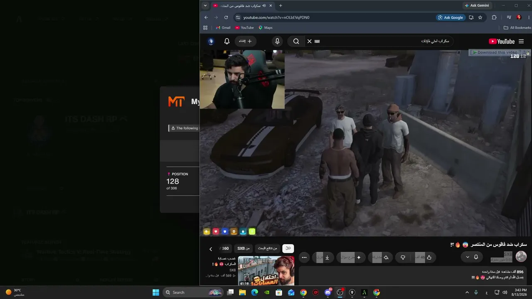This screenshot has height=299, width=532.
Task: Show hidden system tray icons
Action: click(x=467, y=292)
